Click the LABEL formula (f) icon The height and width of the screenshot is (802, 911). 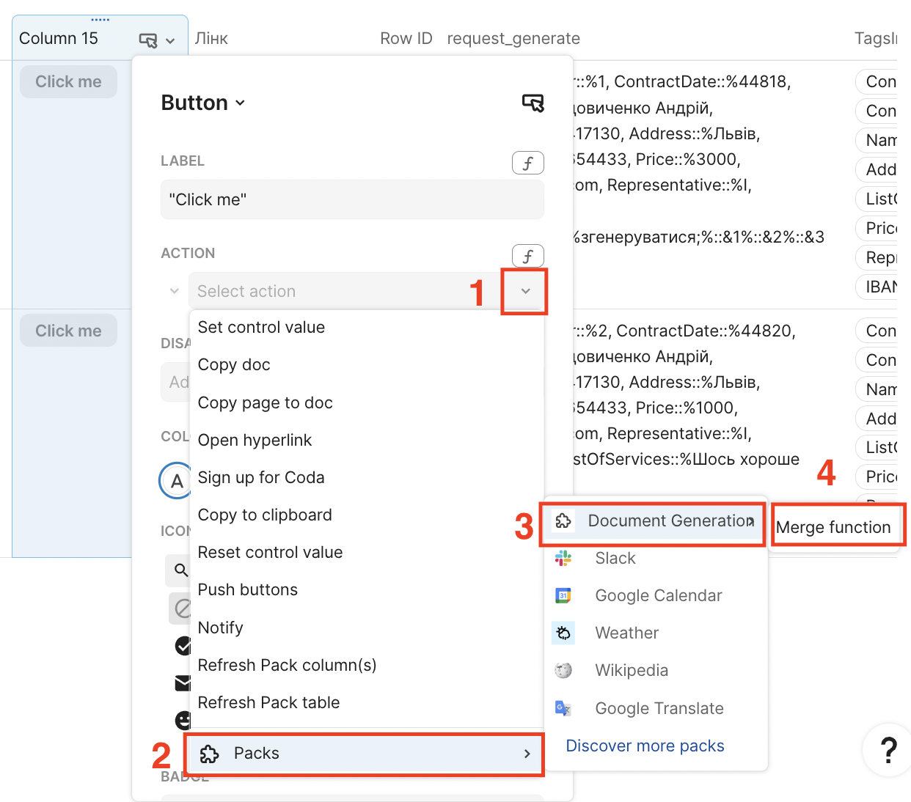click(x=527, y=163)
